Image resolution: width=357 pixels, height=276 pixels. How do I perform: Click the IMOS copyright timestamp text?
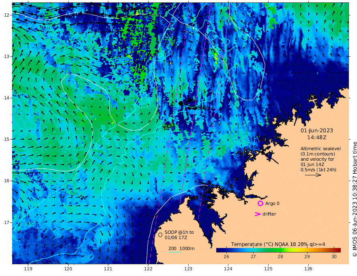355,199
